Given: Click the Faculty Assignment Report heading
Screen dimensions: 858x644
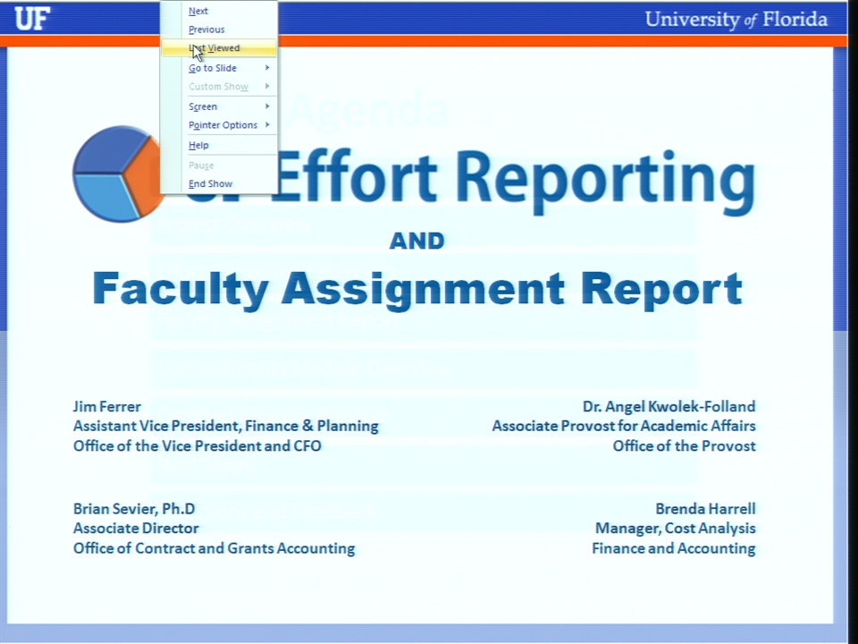Looking at the screenshot, I should point(417,290).
